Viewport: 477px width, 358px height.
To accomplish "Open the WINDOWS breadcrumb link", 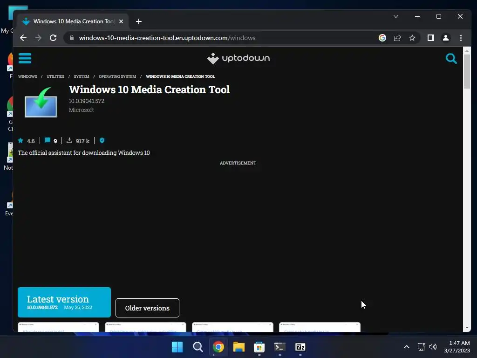I will coord(27,76).
